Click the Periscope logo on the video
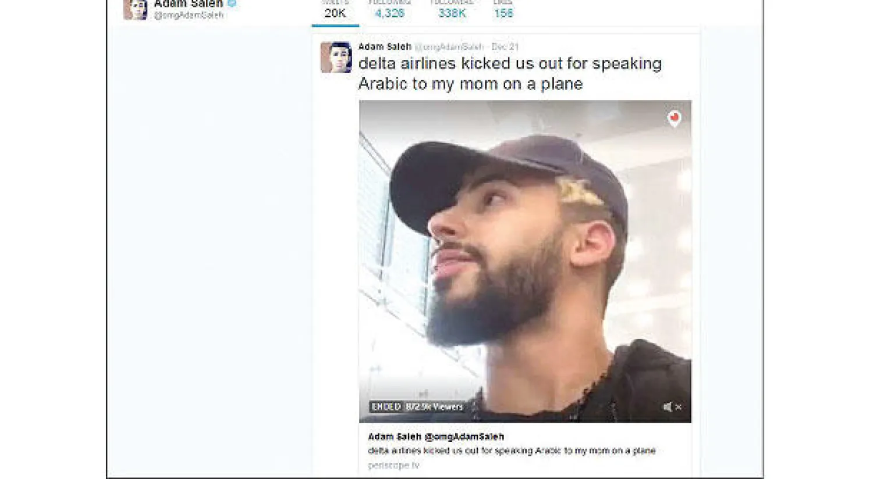The height and width of the screenshot is (479, 873). 674,118
